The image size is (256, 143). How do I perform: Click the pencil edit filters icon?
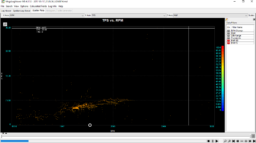click(227, 20)
